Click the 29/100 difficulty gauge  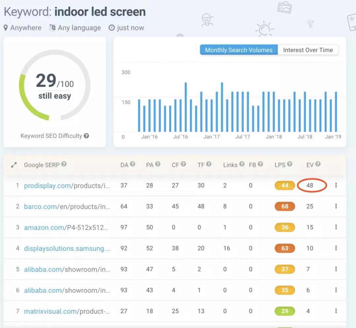pyautogui.click(x=55, y=85)
